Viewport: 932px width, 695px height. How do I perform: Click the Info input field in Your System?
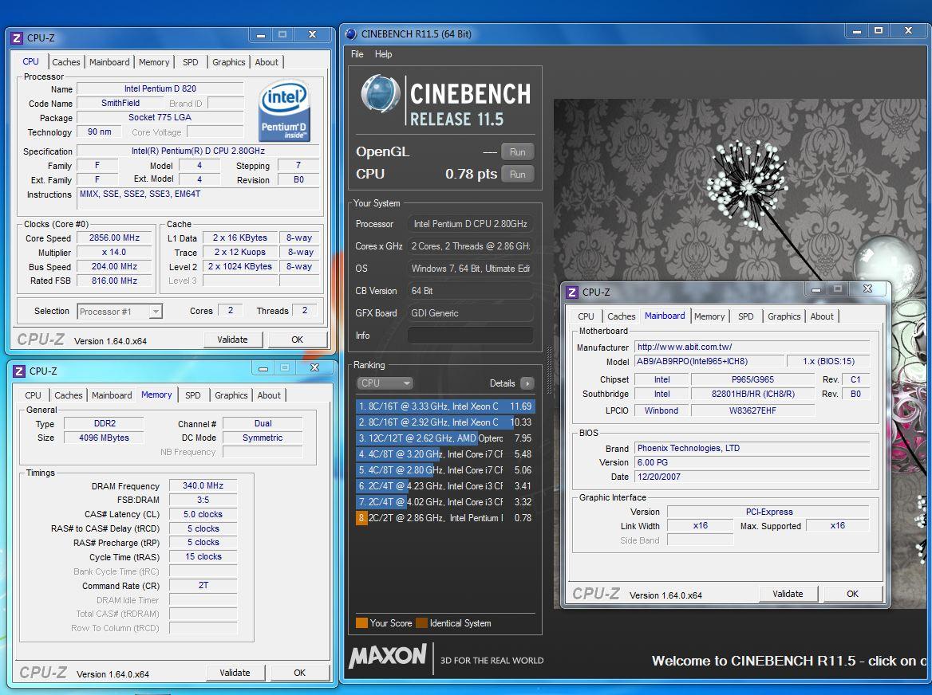pos(470,336)
